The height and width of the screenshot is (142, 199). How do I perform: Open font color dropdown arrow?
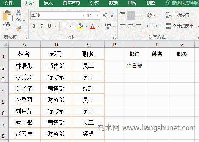(98, 26)
